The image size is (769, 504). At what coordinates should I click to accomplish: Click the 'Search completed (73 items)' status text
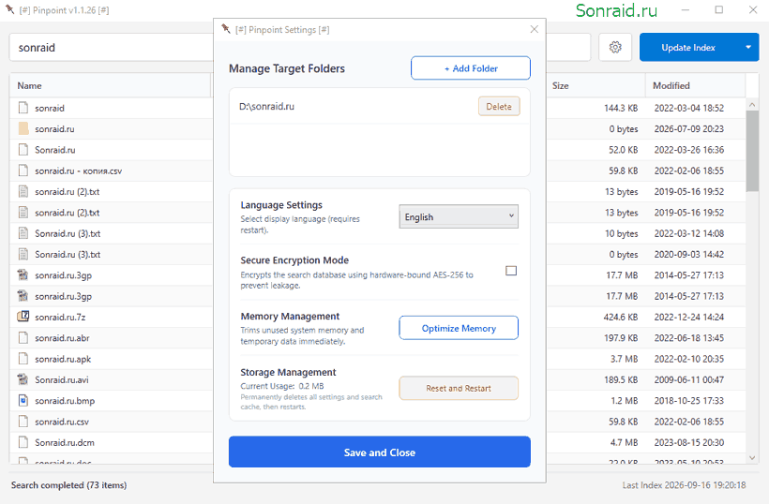tap(68, 485)
